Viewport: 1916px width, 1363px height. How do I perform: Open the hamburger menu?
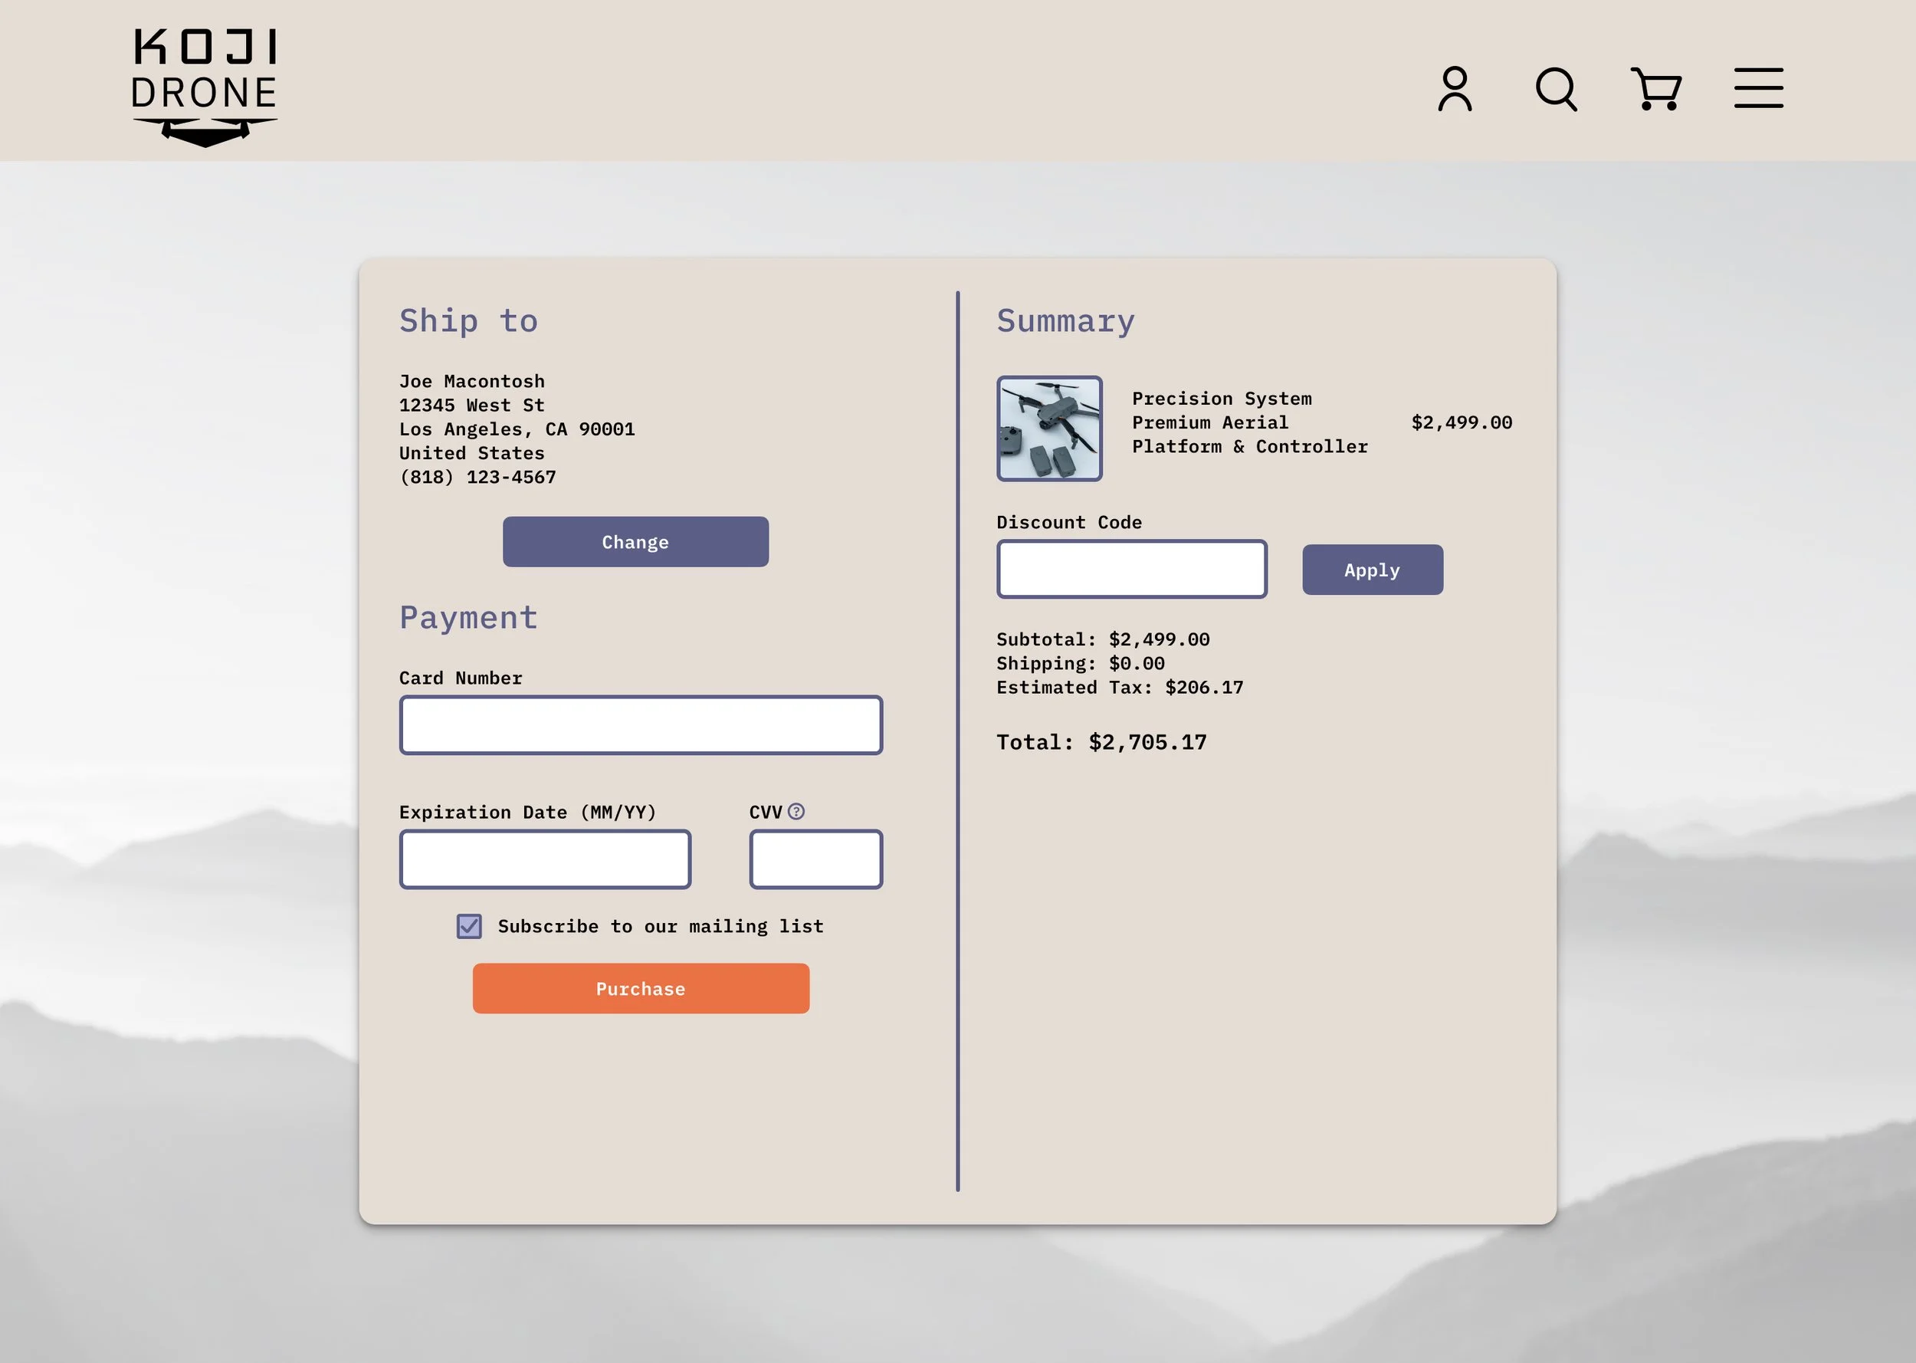click(1758, 88)
